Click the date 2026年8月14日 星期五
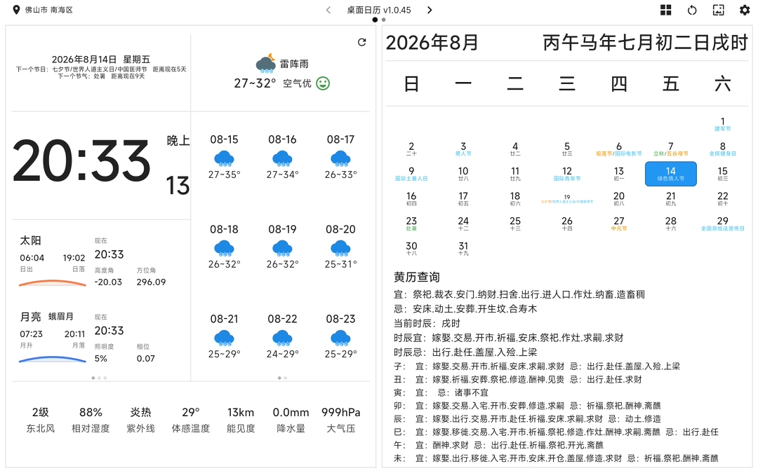The width and height of the screenshot is (758, 473). click(x=101, y=60)
